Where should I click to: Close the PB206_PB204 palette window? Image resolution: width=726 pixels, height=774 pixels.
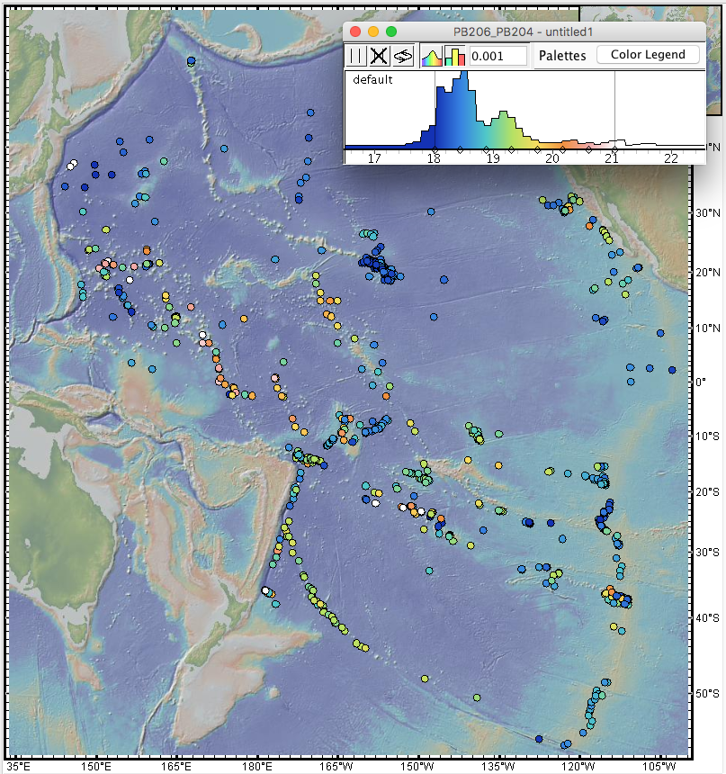pos(355,31)
